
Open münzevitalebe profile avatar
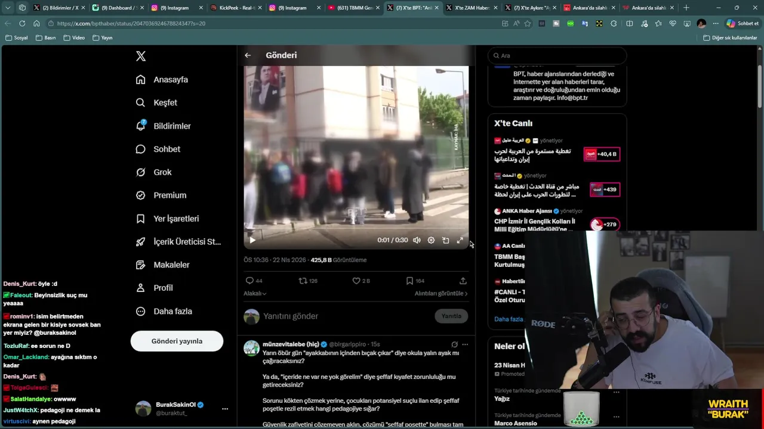tap(251, 348)
